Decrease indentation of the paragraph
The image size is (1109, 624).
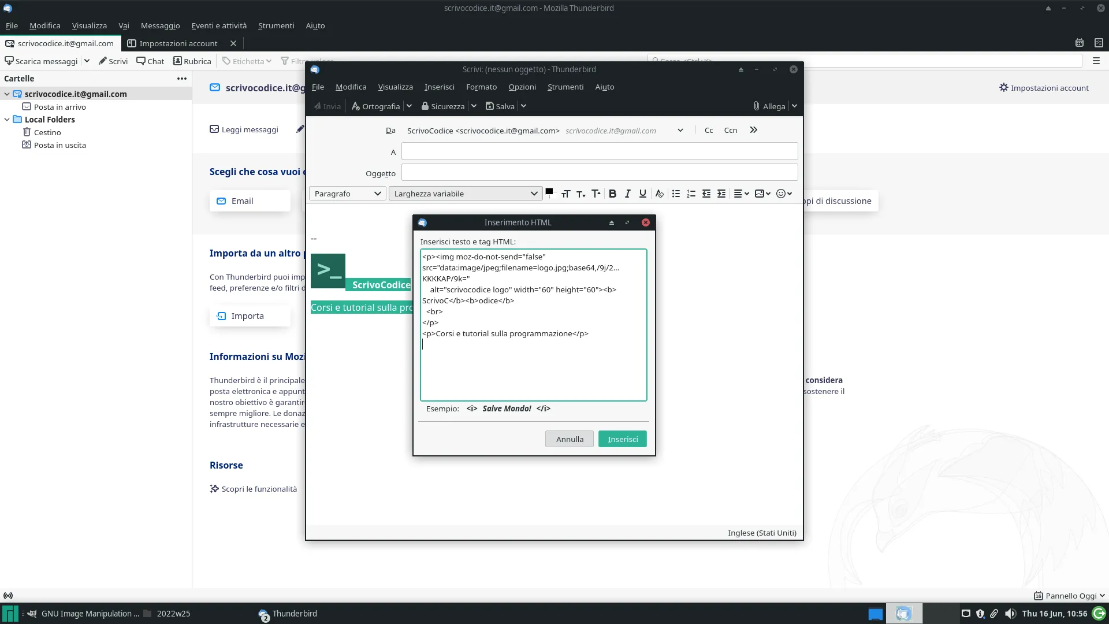(706, 194)
